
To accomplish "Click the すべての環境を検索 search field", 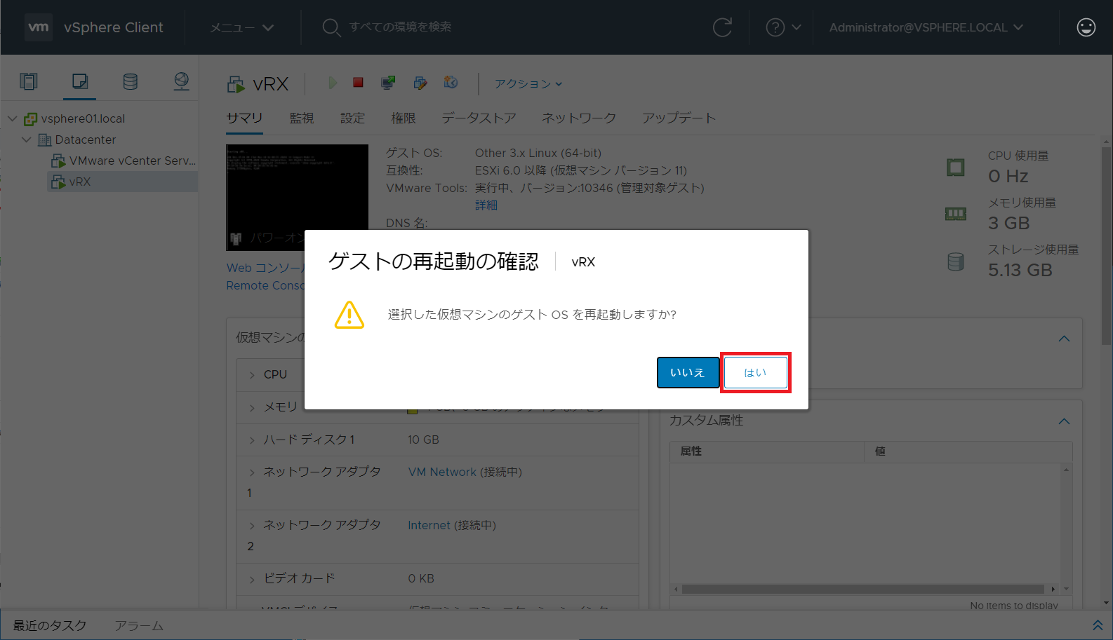I will point(401,27).
